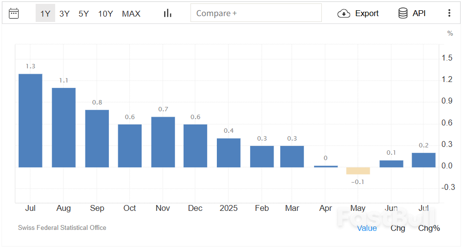Click the API database icon
Screen dimensions: 463x247
(403, 13)
